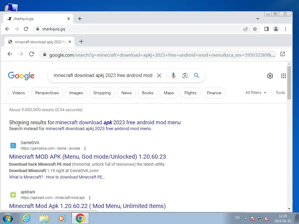Show hidden tray icons arrow

[x=246, y=218]
